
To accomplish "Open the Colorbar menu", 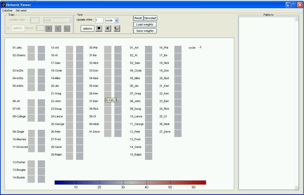I will pyautogui.click(x=7, y=10).
